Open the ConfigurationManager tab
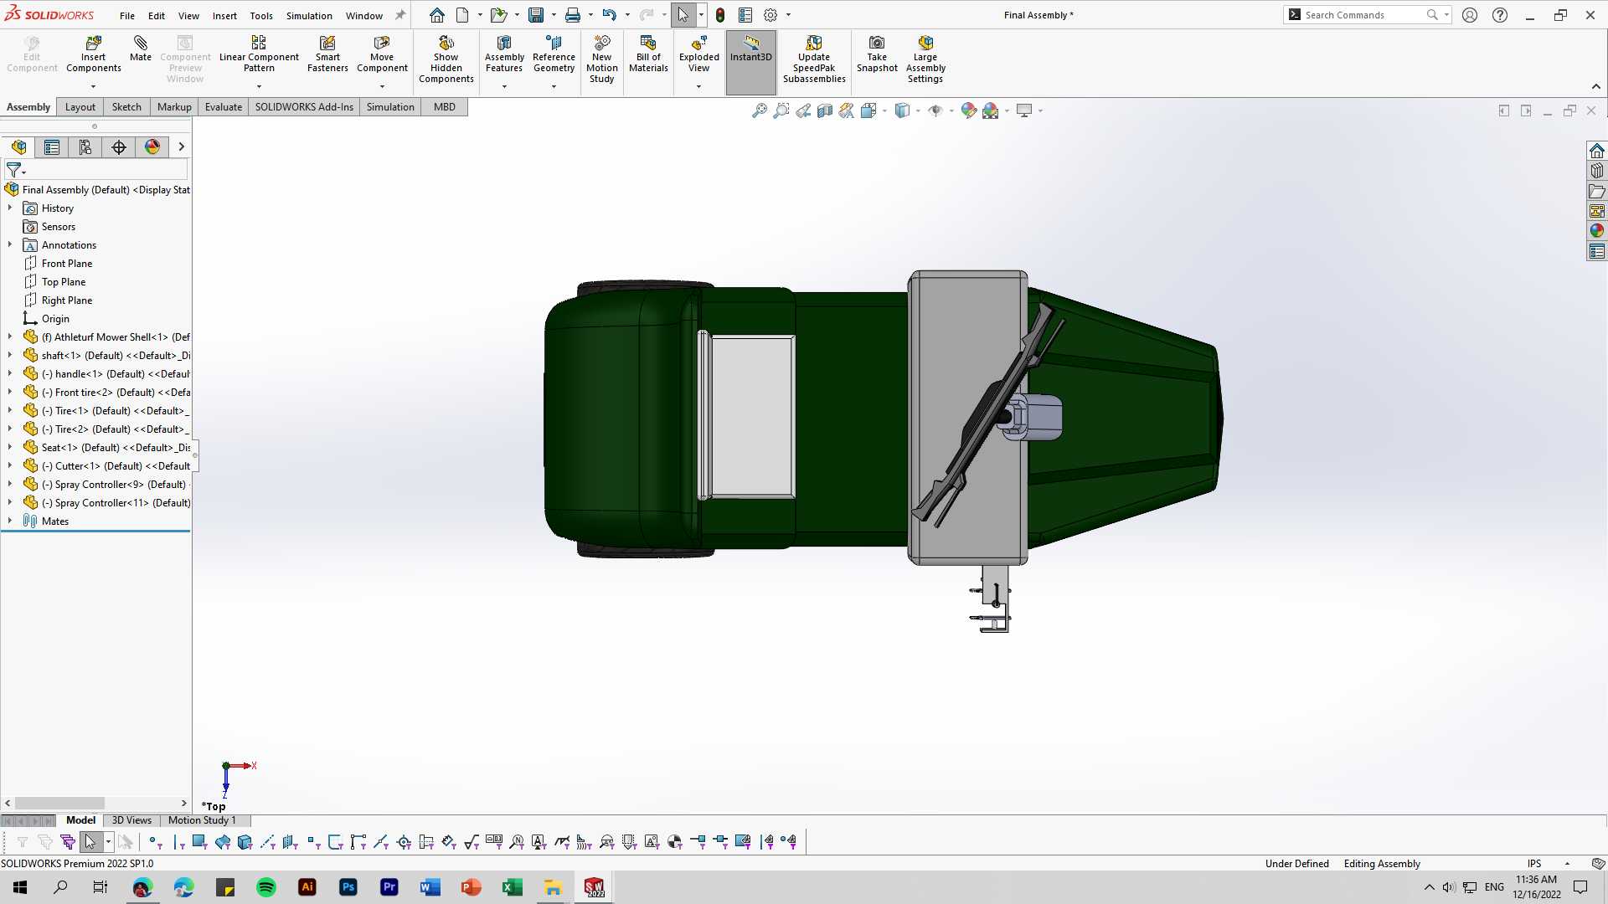 click(x=85, y=147)
